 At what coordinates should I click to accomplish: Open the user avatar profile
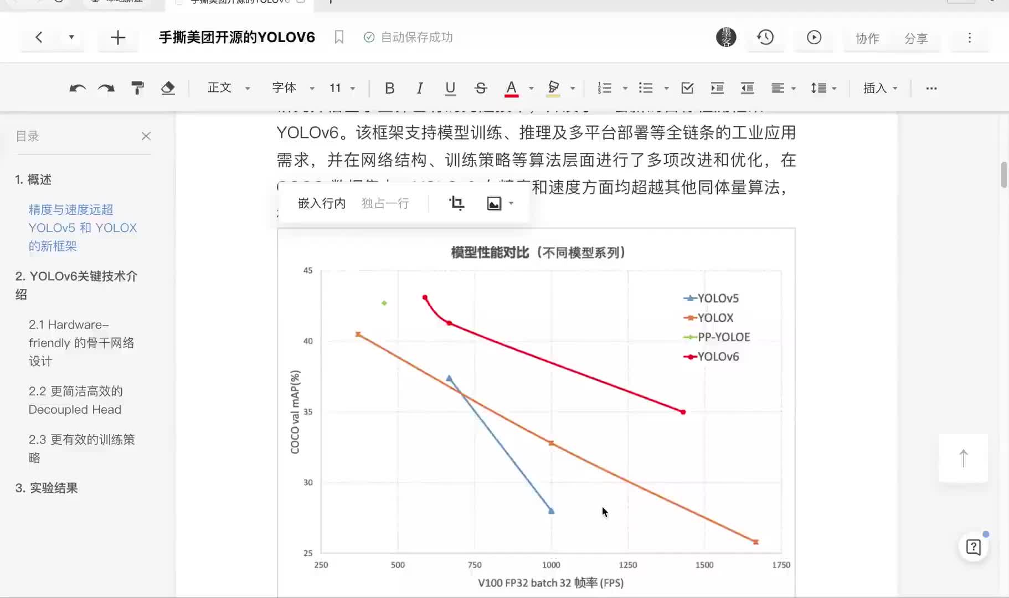click(726, 38)
